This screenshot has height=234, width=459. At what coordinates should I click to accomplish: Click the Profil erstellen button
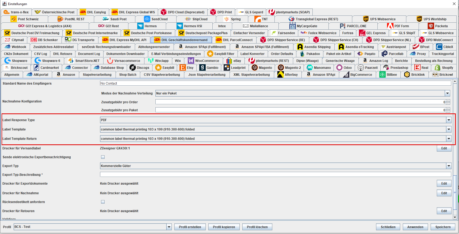coord(190,227)
